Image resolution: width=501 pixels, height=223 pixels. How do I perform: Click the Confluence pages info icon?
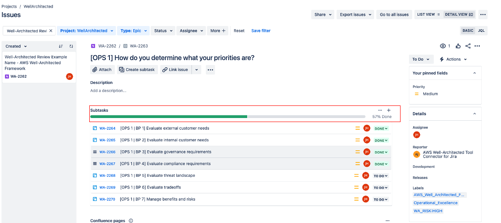[131, 221]
